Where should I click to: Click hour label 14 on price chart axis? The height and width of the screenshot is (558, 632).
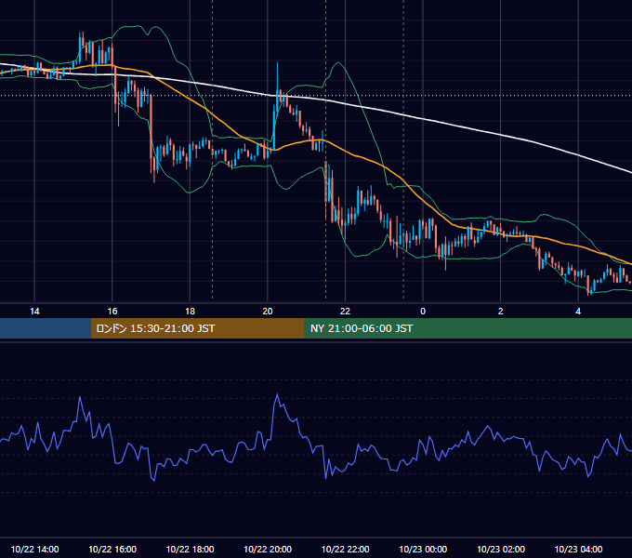tap(34, 311)
